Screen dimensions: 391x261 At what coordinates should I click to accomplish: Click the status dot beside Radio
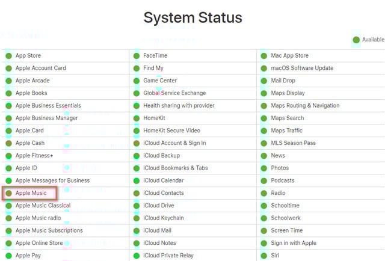click(x=264, y=193)
